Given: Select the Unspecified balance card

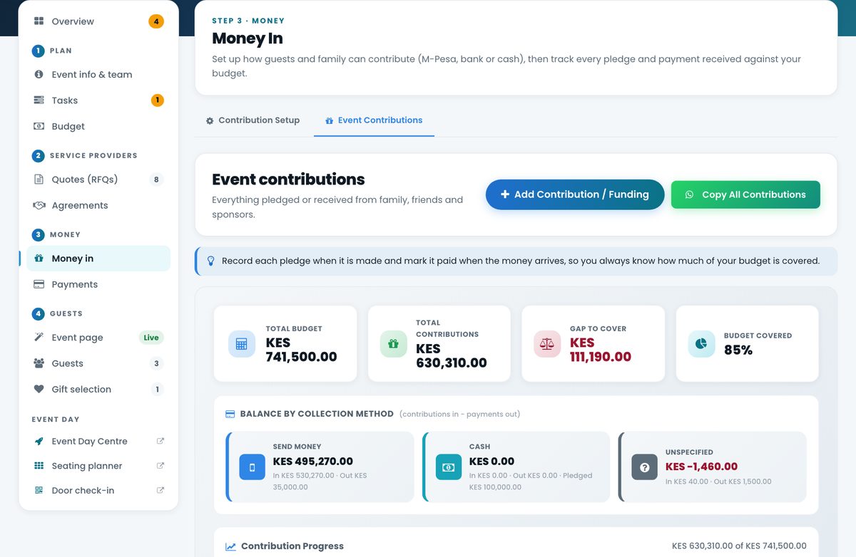Looking at the screenshot, I should (x=713, y=467).
